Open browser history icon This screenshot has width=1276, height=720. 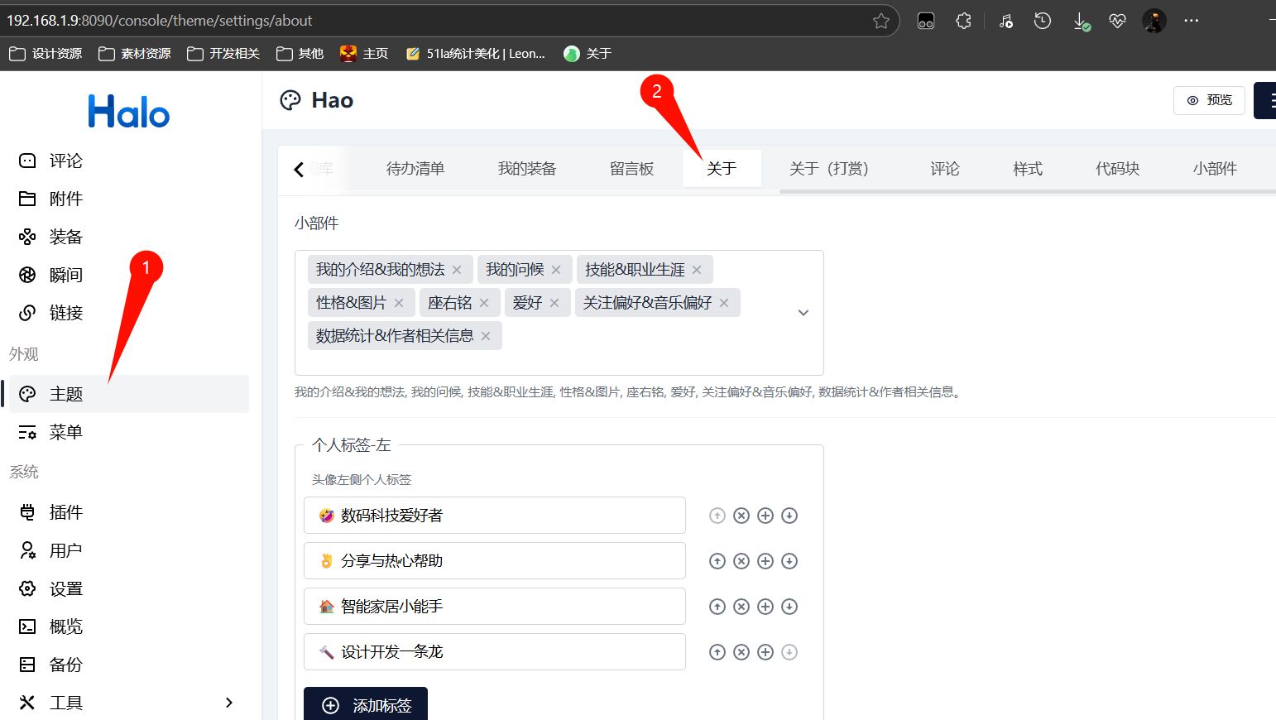point(1043,21)
